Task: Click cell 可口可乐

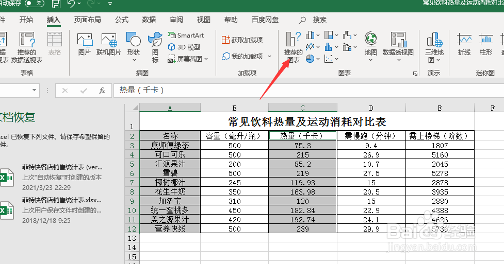Action: tap(170, 154)
